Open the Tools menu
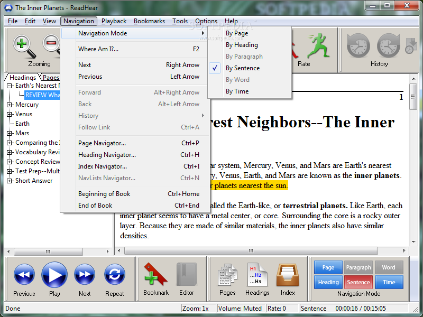 180,21
